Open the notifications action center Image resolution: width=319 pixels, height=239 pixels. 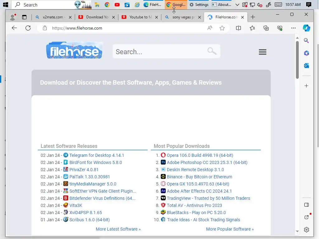[309, 4]
